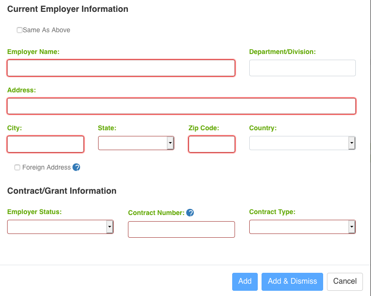The height and width of the screenshot is (296, 371).
Task: Click the City text field
Action: click(x=45, y=144)
